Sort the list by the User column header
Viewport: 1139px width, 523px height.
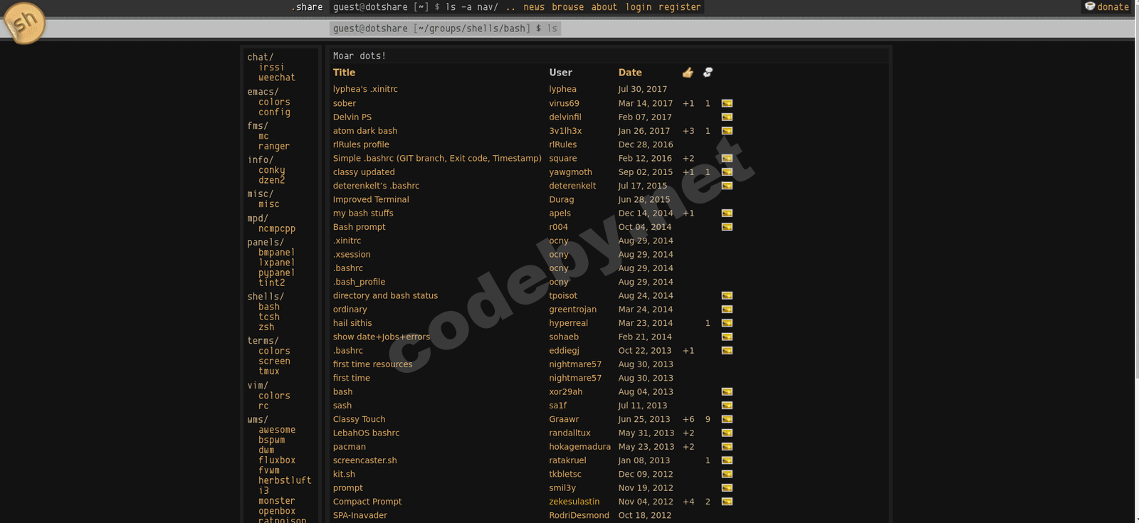point(560,73)
